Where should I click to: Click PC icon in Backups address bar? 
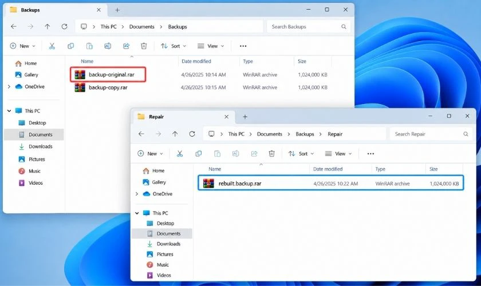pos(84,27)
